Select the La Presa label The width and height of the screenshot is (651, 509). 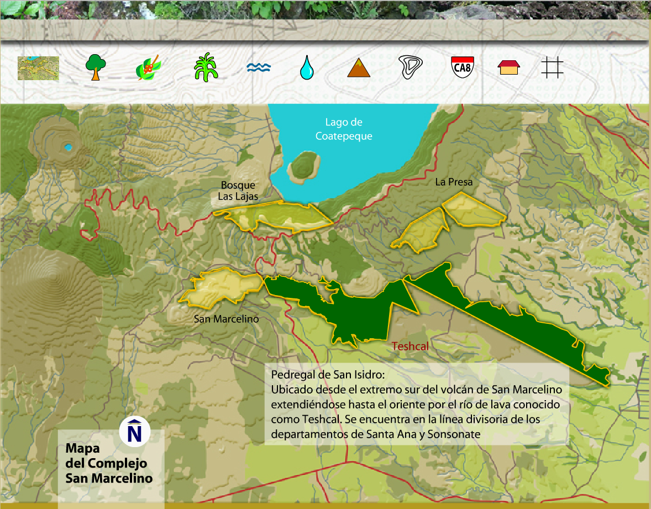click(x=454, y=181)
